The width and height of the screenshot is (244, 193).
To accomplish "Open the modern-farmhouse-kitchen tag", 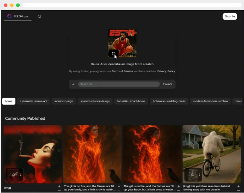I will [210, 101].
